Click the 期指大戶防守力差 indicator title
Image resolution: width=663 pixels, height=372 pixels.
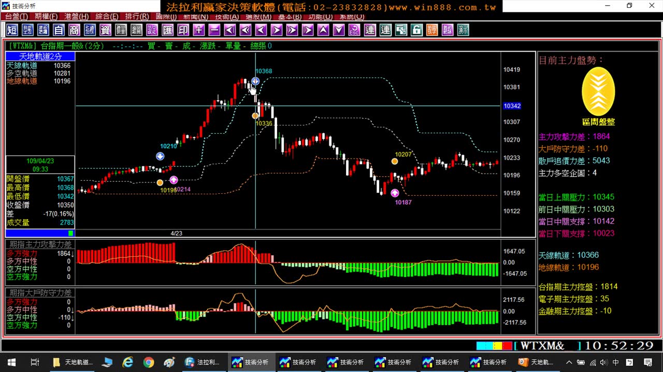click(40, 292)
